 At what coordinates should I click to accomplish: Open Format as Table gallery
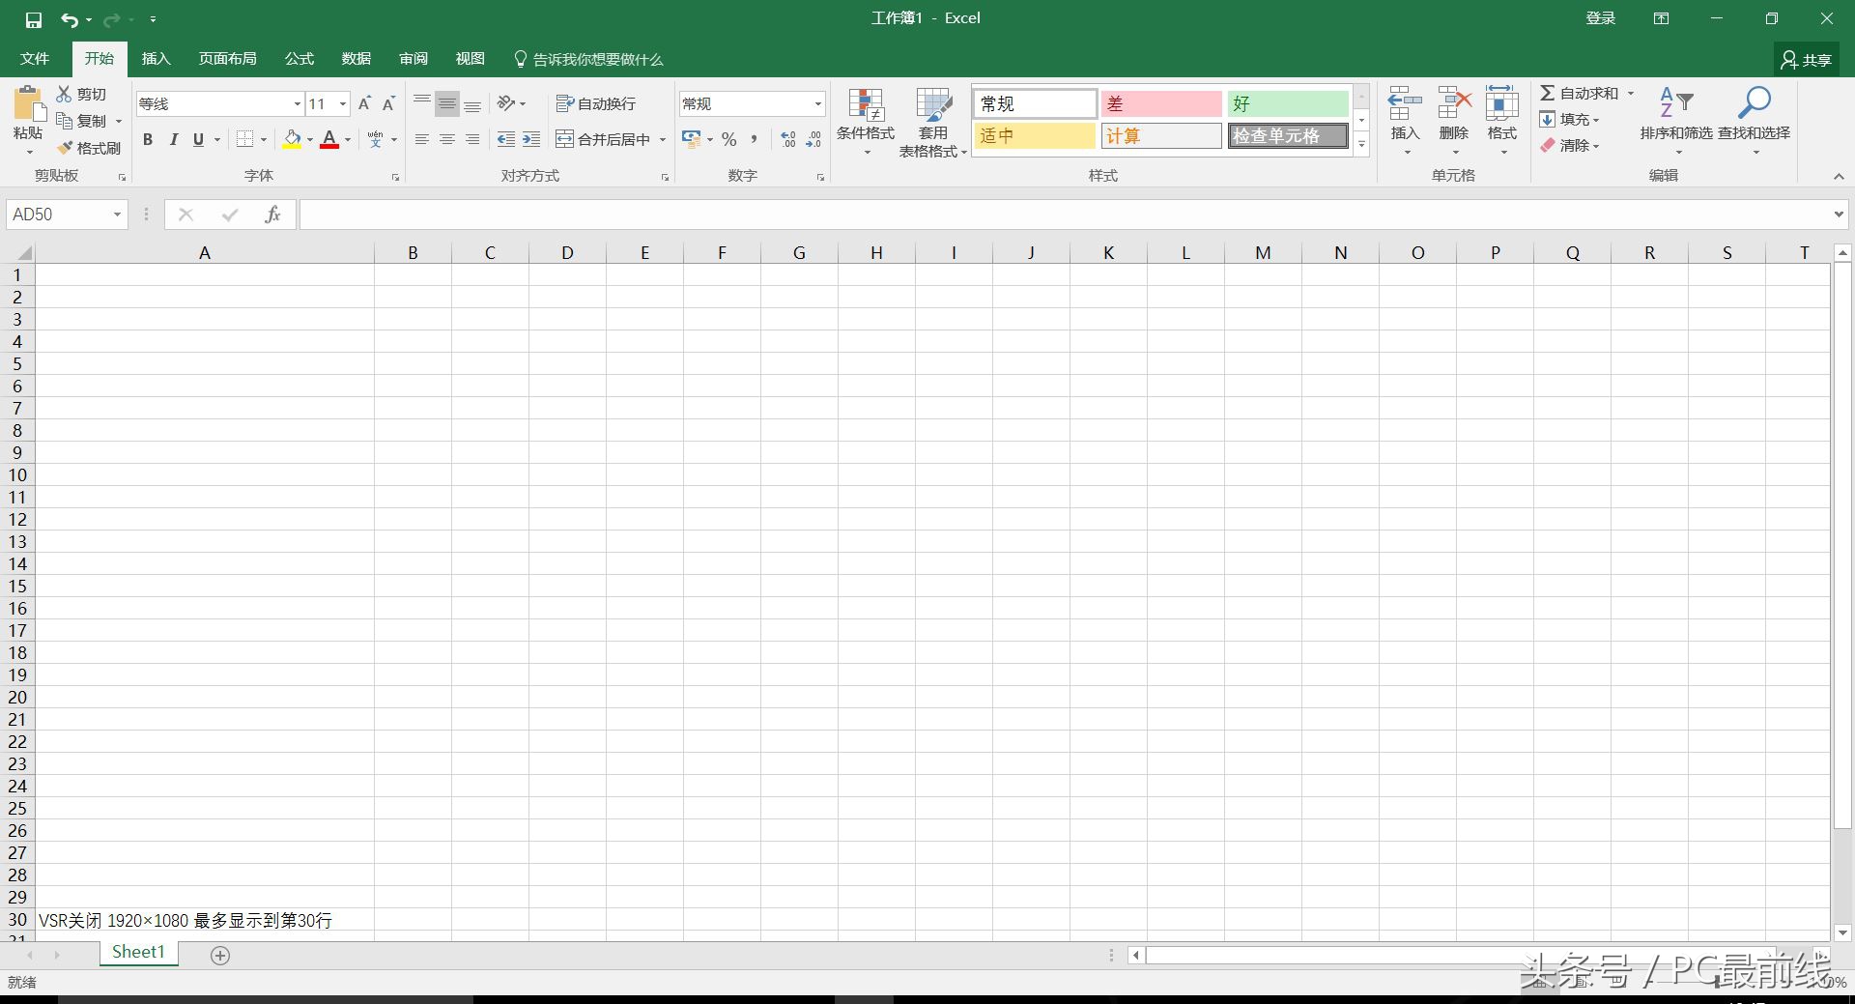(933, 122)
